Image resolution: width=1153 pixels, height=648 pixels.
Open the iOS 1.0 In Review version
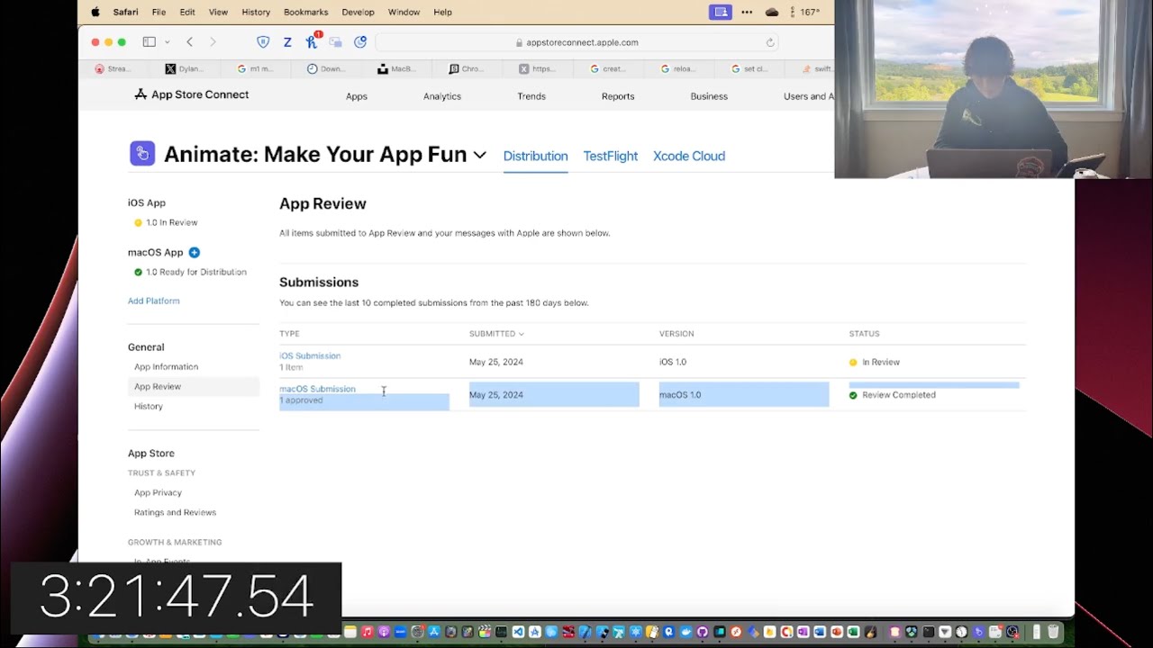pyautogui.click(x=171, y=222)
